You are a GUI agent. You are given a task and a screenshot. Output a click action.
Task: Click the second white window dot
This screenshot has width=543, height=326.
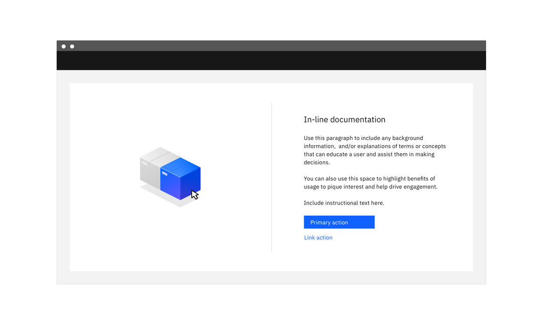pos(72,46)
